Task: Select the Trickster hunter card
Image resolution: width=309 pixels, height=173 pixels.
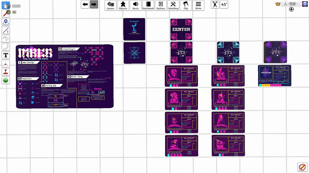Action: point(274,76)
